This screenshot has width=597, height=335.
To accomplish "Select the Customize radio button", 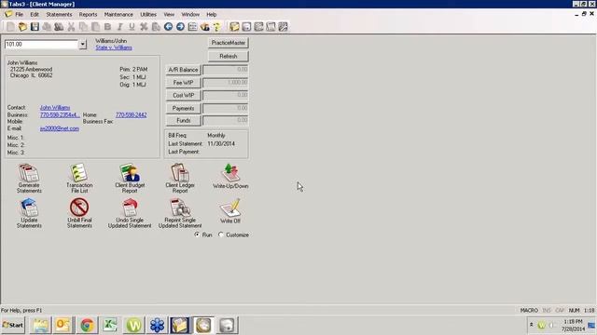I will pos(221,234).
